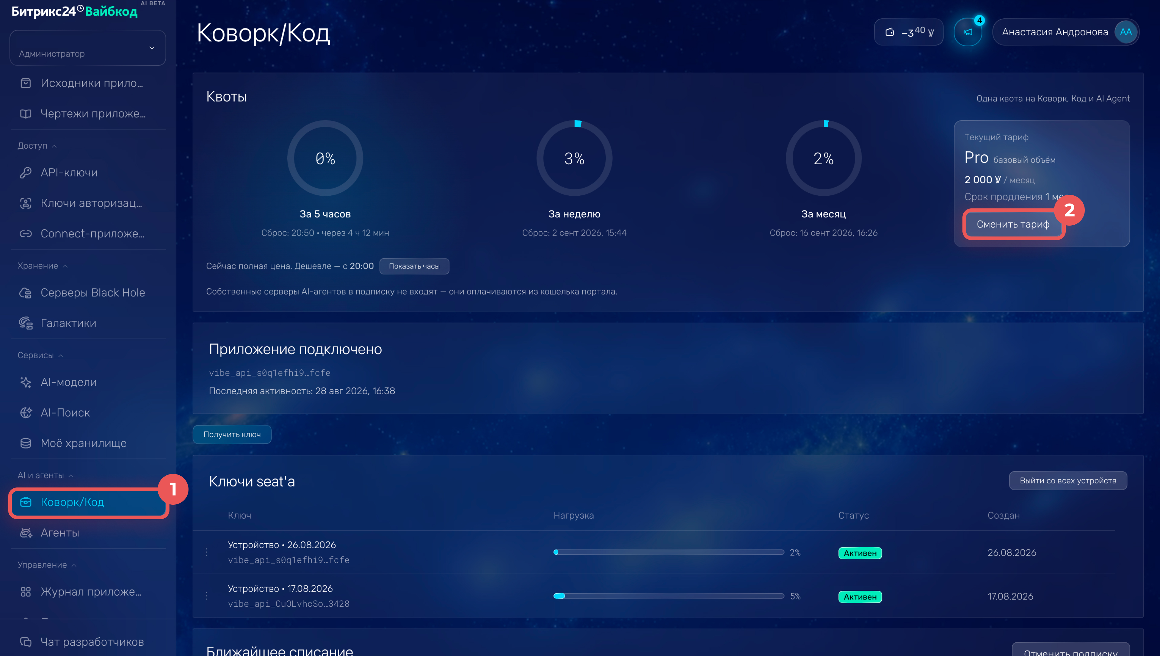
Task: Click the Показать часы button
Action: [x=414, y=266]
